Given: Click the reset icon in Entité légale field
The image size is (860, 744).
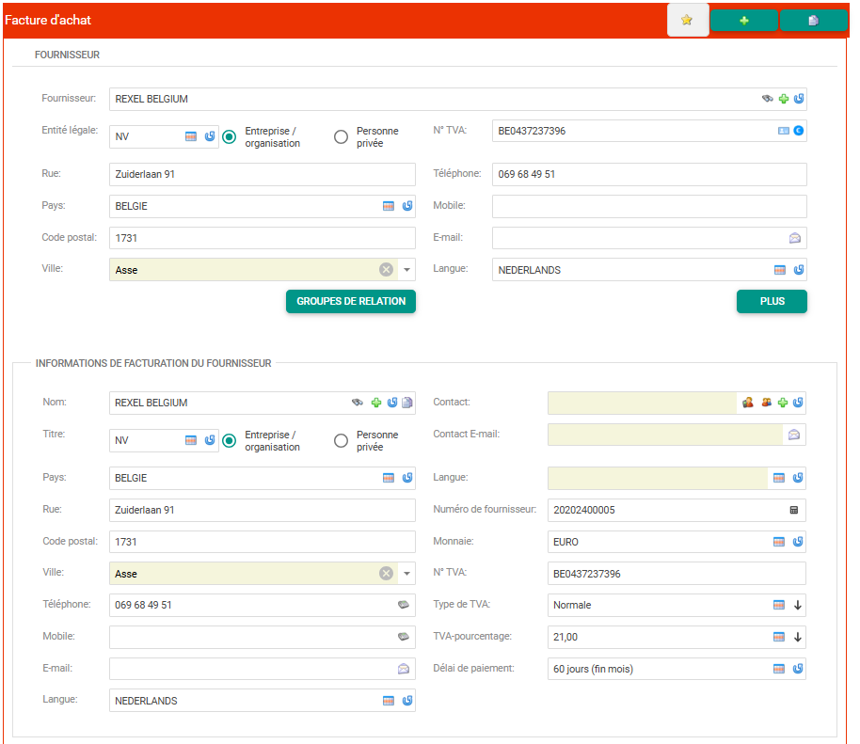Looking at the screenshot, I should [x=210, y=136].
